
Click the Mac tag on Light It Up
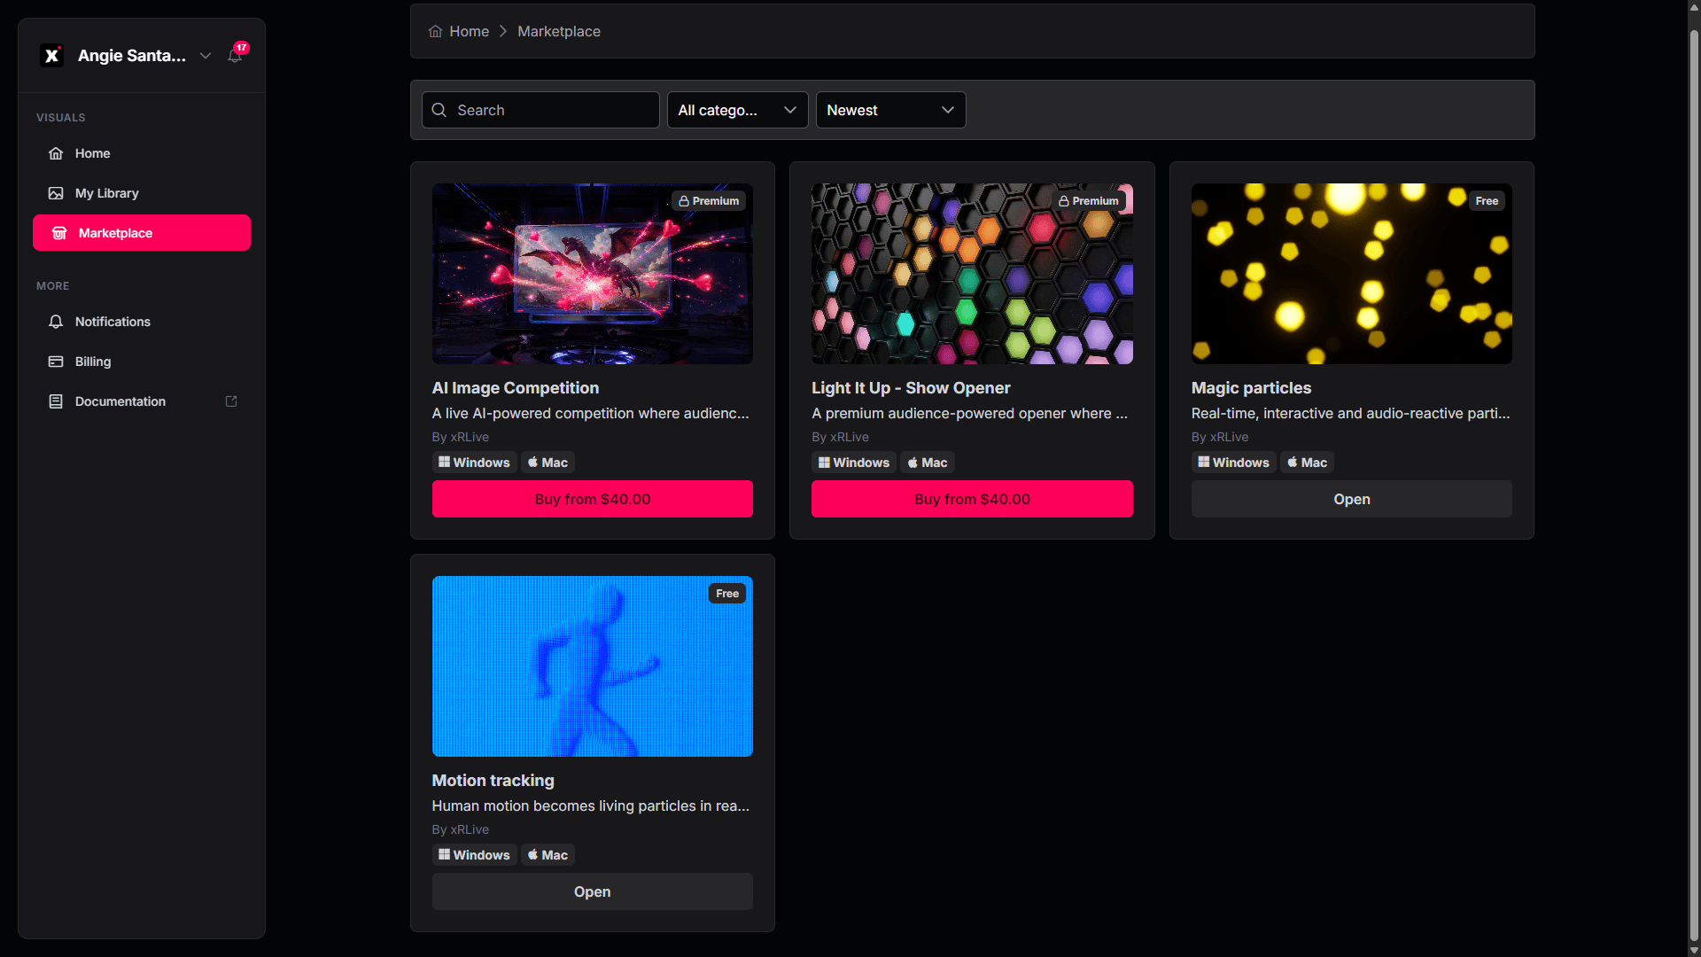coord(928,463)
